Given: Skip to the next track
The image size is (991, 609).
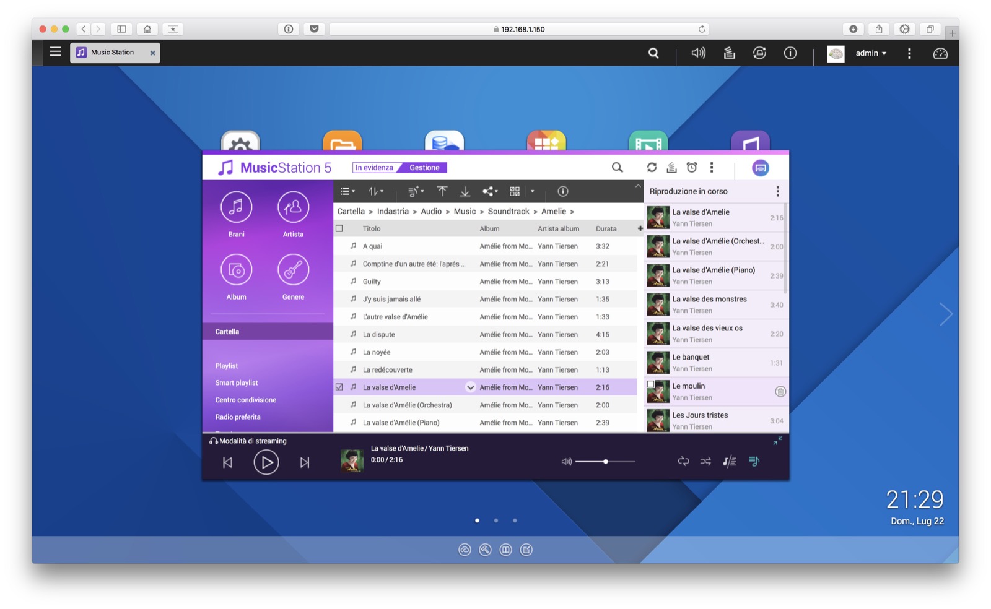Looking at the screenshot, I should 305,462.
